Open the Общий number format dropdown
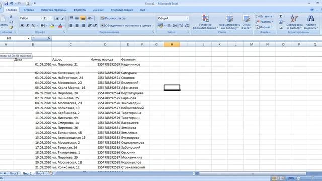 coord(187,18)
